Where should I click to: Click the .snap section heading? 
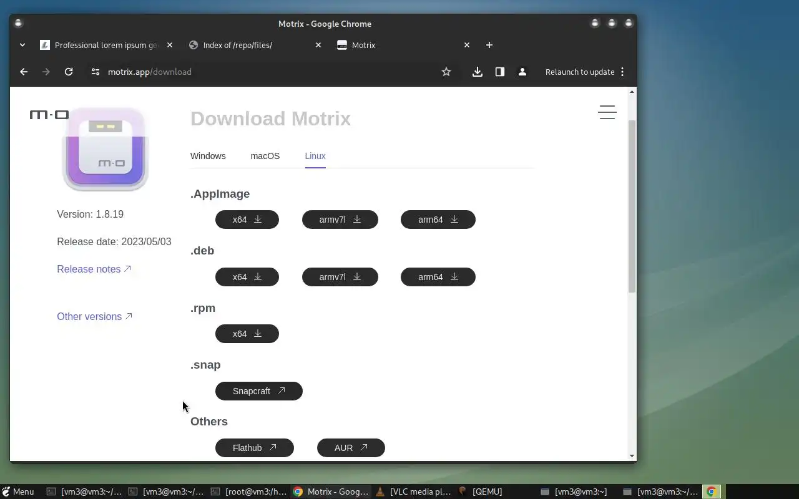(x=205, y=365)
